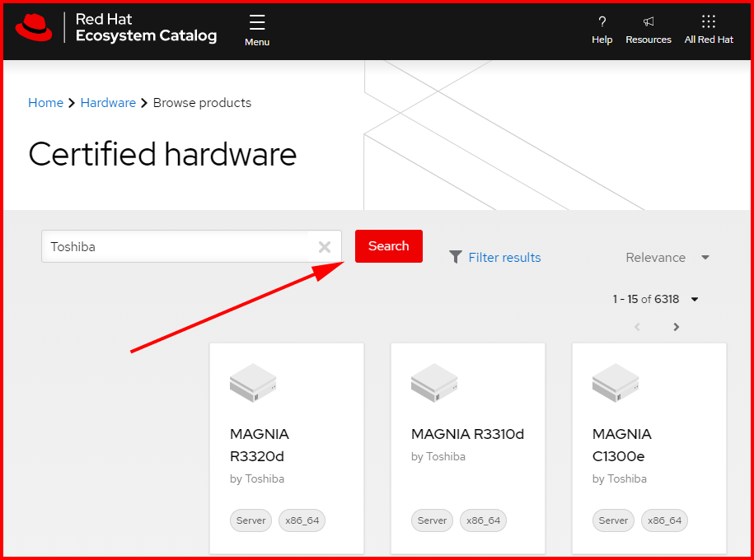Click the MAGNIA R3310d server image
The height and width of the screenshot is (560, 754).
(435, 383)
